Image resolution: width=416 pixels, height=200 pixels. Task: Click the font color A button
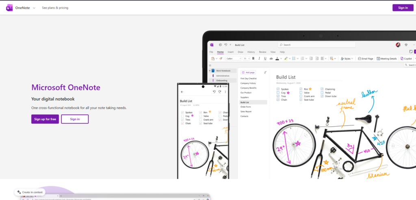click(277, 59)
